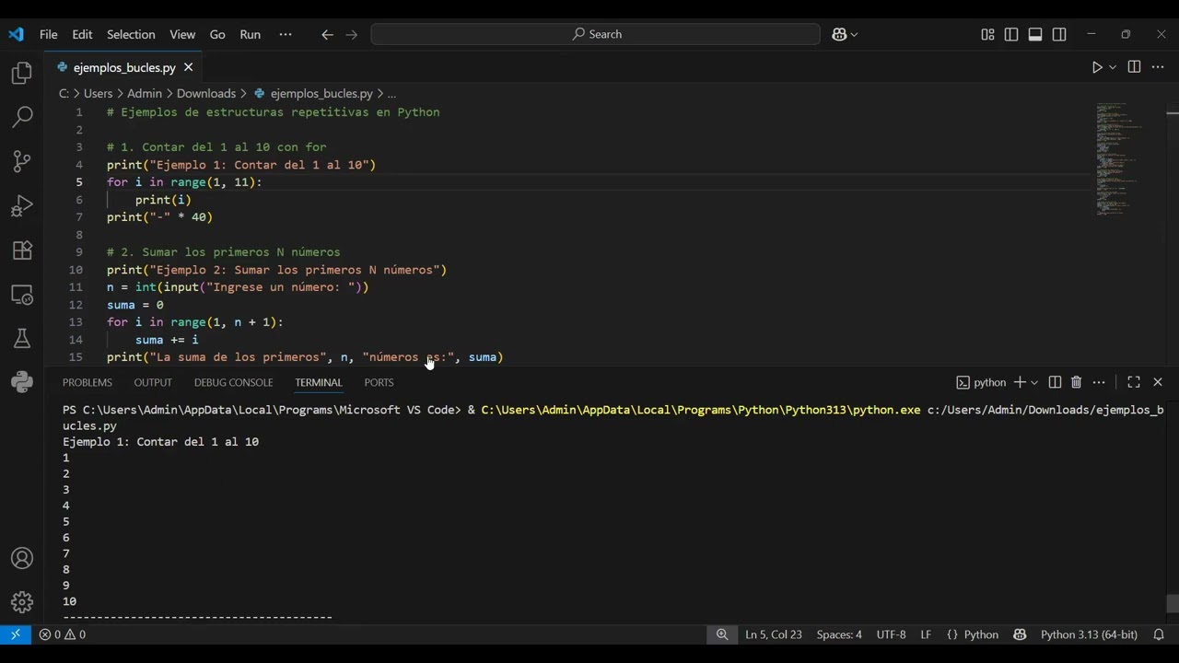
Task: Open the Run menu
Action: 251,34
